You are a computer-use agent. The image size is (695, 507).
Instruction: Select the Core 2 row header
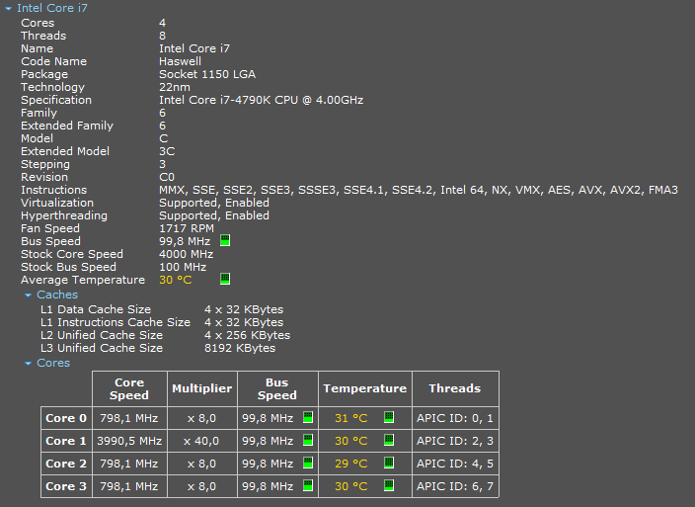point(66,464)
